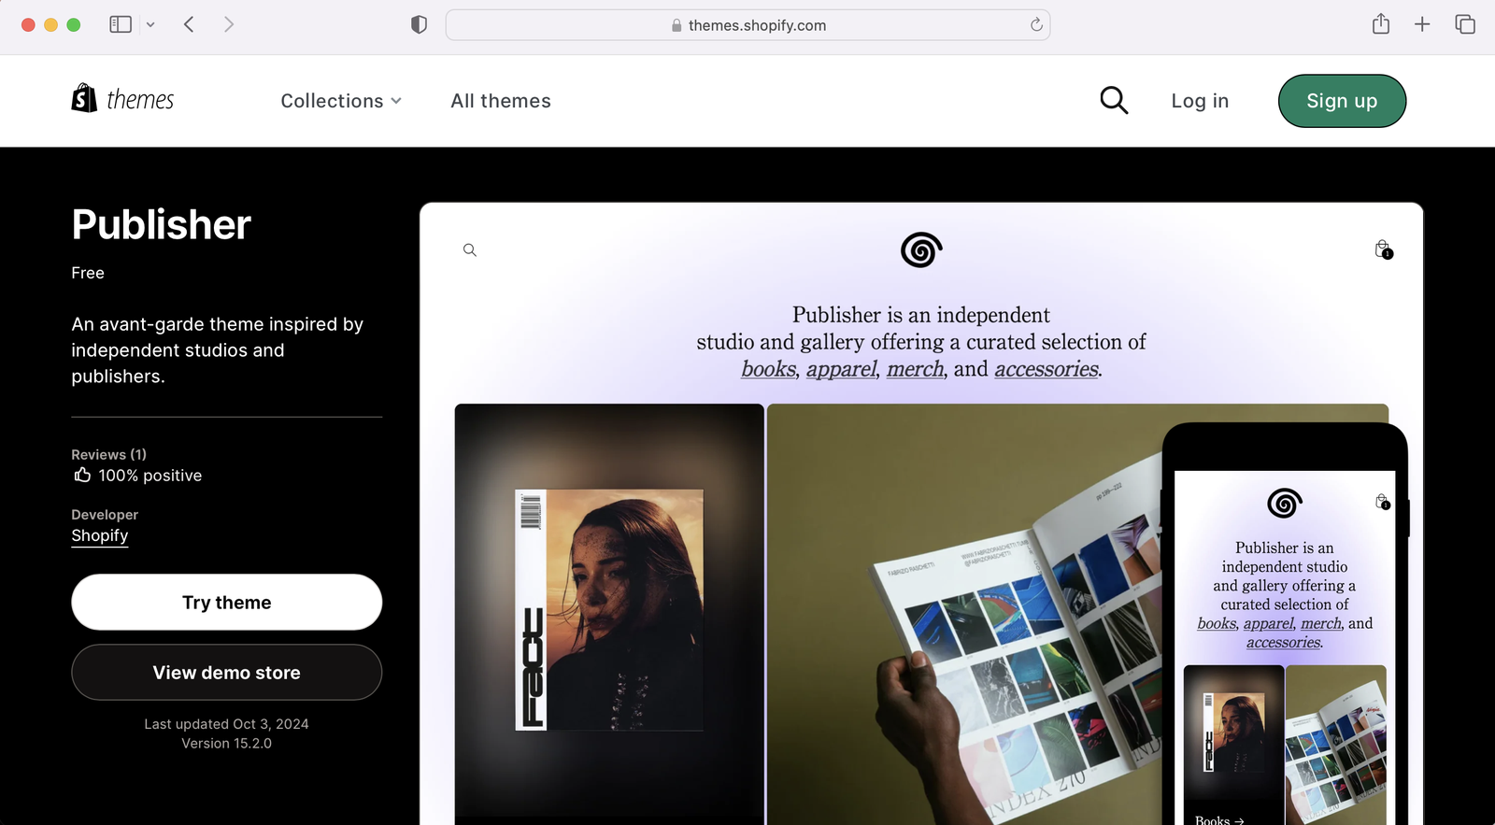
Task: Click the accessories link in desktop preview
Action: (1046, 369)
